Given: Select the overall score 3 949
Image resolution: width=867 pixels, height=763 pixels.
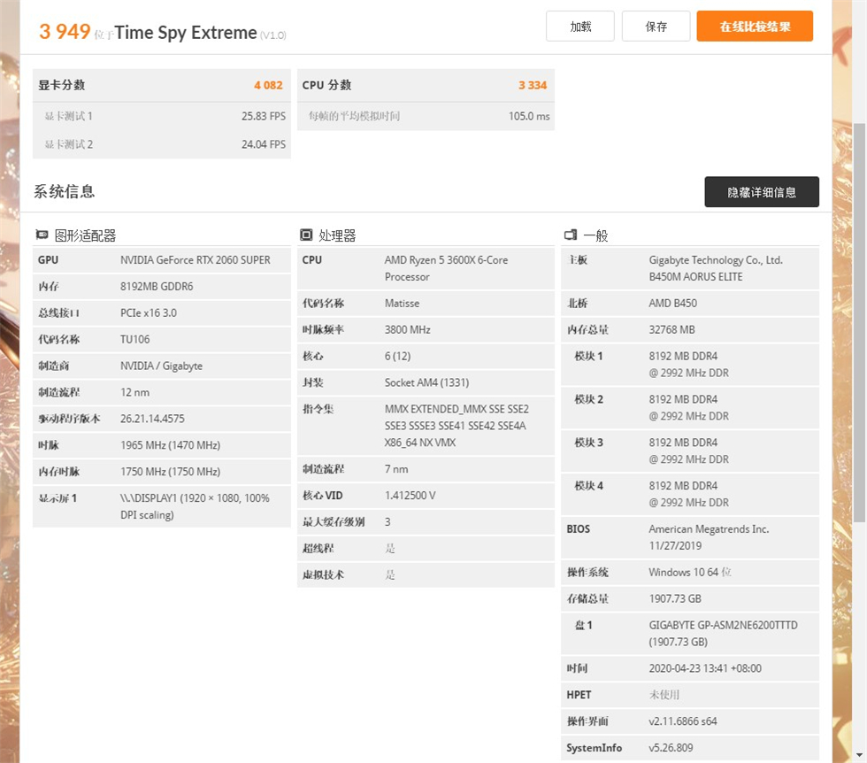Looking at the screenshot, I should click(65, 32).
